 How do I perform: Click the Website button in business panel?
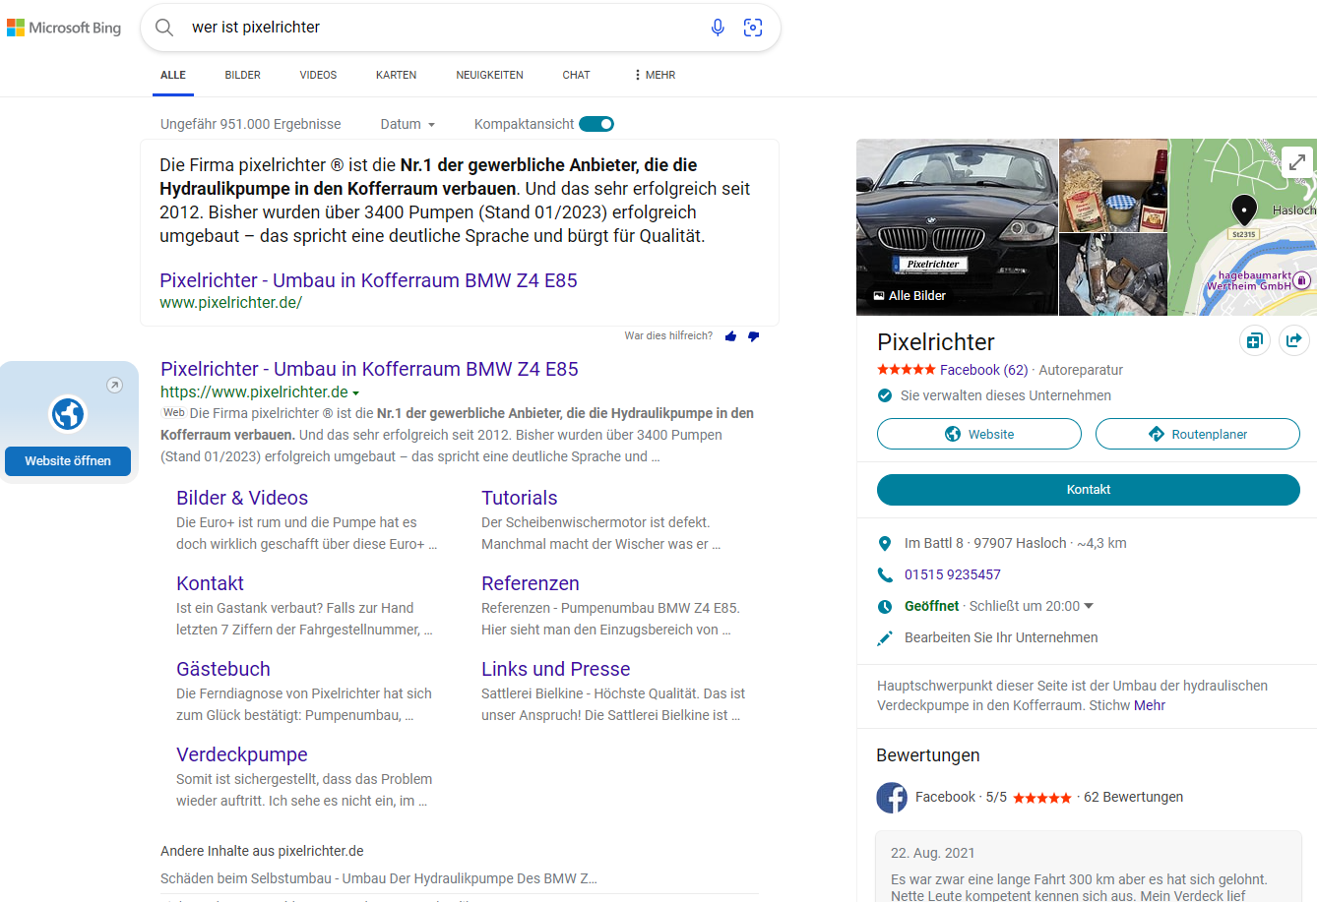[979, 434]
